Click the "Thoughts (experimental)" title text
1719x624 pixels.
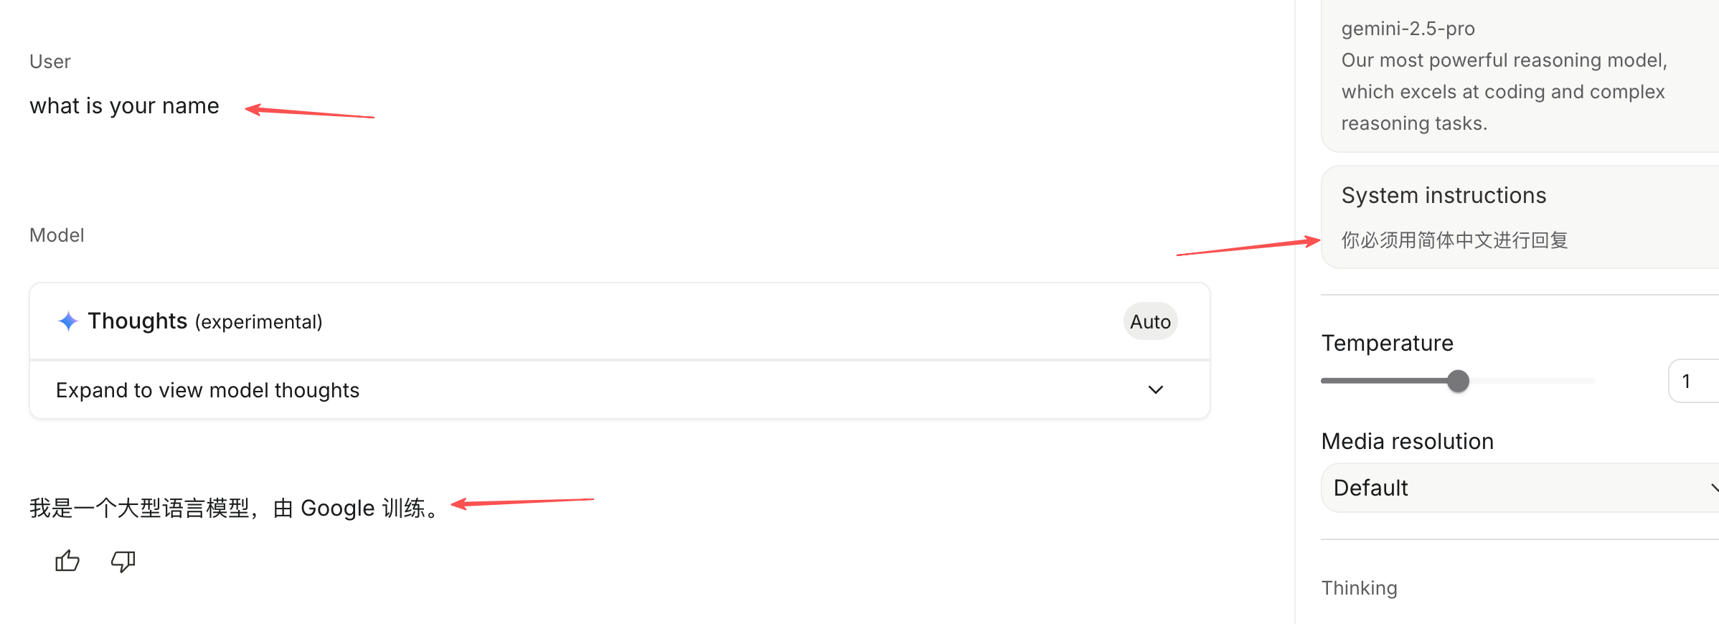click(204, 321)
